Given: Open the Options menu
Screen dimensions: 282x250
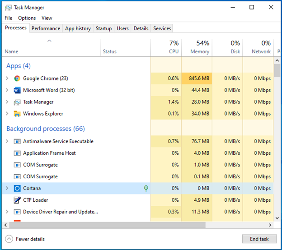Looking at the screenshot, I should click(27, 18).
